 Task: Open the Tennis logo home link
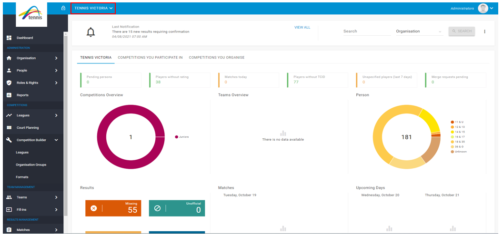(x=31, y=14)
